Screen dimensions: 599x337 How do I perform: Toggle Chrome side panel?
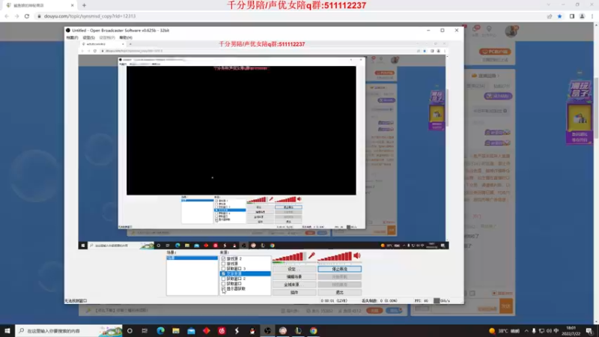click(x=572, y=16)
